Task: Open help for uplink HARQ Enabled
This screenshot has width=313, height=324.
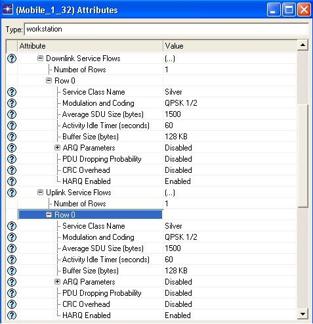Action: [12, 315]
